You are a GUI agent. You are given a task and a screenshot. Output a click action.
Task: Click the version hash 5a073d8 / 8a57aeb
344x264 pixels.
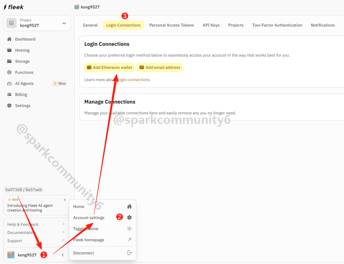click(24, 190)
